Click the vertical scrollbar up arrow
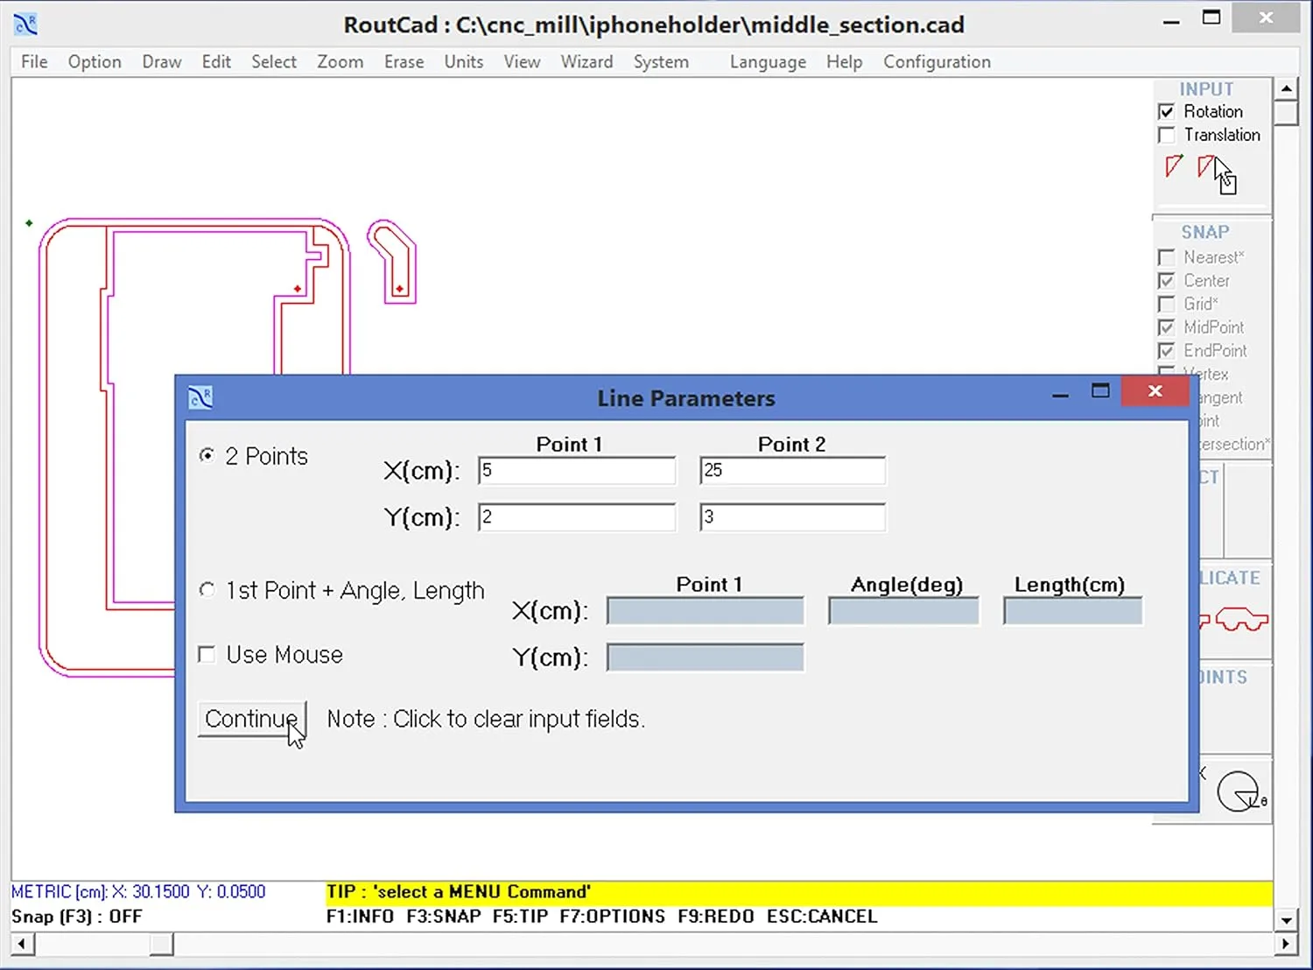 point(1287,87)
